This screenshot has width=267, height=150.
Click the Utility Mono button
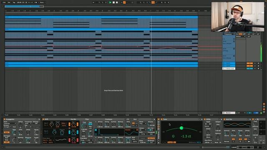click(208, 137)
